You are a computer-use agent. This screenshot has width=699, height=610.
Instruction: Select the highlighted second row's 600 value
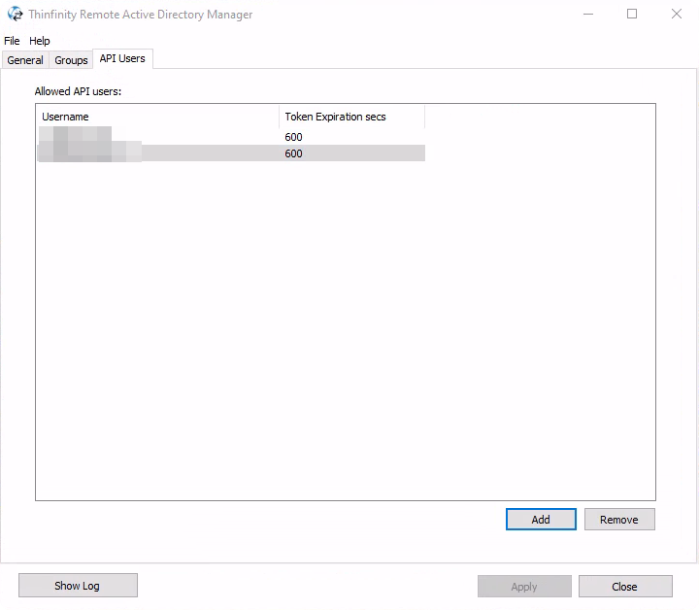(293, 153)
